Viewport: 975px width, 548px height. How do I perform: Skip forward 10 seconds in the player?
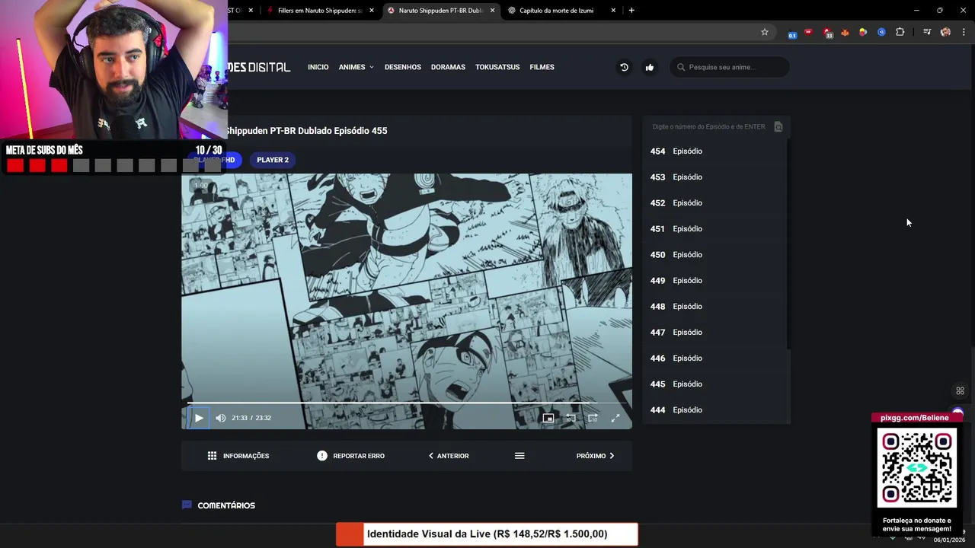tap(593, 418)
